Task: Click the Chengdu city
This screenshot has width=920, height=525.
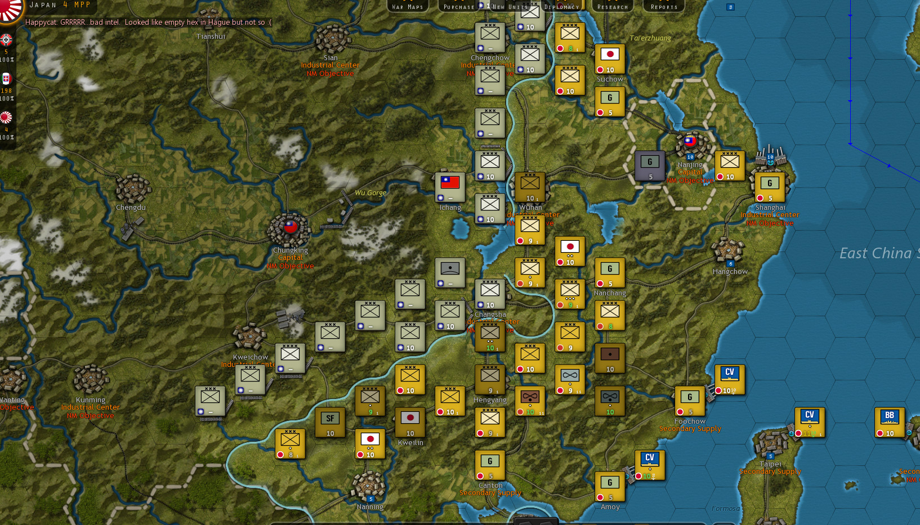Action: 133,189
